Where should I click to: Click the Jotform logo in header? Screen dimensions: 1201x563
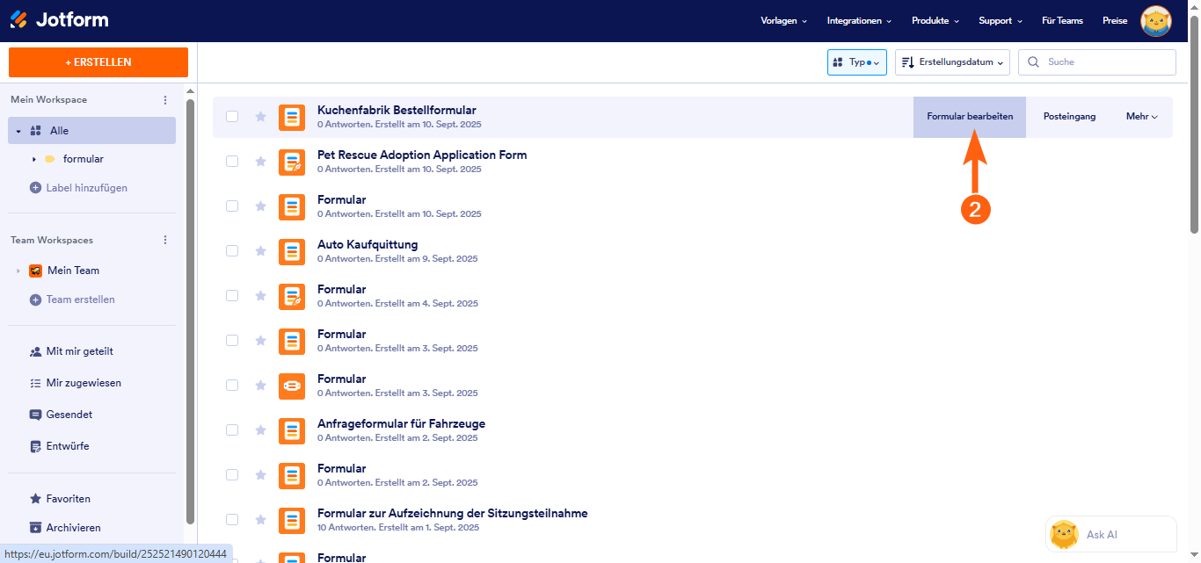[59, 19]
